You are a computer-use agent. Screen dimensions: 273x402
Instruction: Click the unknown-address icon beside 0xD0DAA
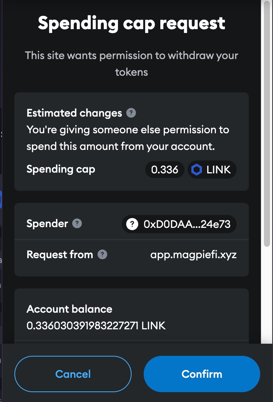pyautogui.click(x=132, y=224)
